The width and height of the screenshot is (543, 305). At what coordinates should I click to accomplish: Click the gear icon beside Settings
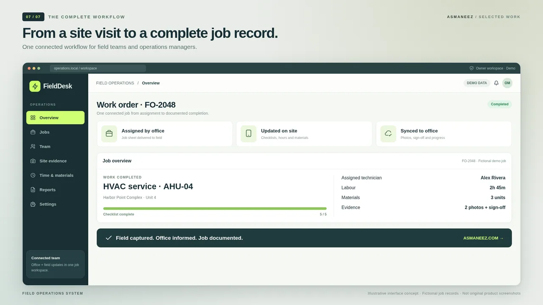[x=33, y=204]
